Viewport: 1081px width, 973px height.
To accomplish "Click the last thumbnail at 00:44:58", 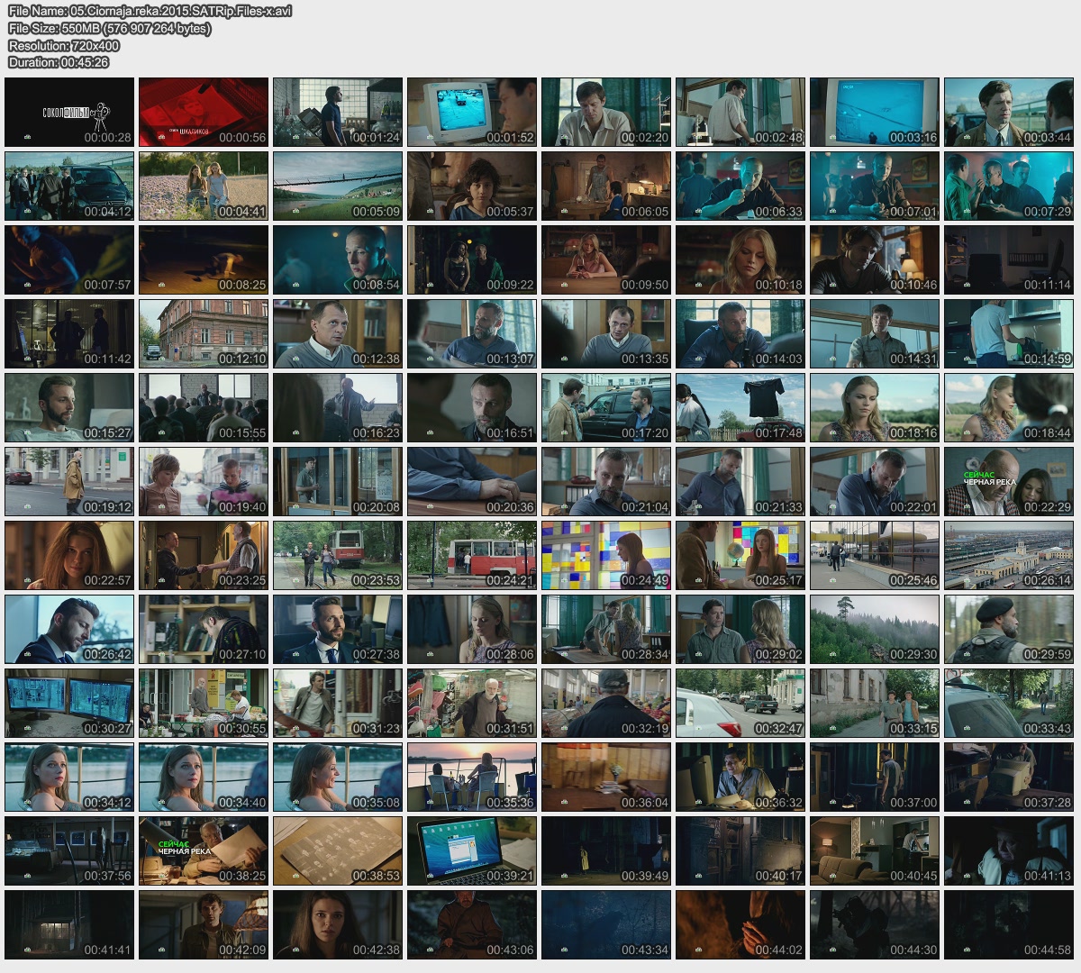I will tap(1009, 924).
